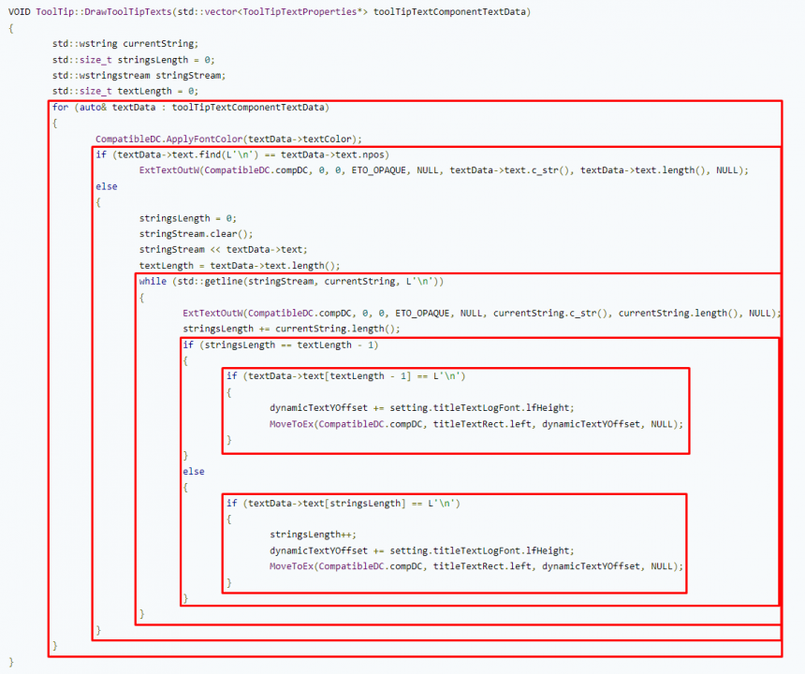Click the textLength assignment from text.length()
Image resolution: width=805 pixels, height=674 pixels.
[240, 265]
